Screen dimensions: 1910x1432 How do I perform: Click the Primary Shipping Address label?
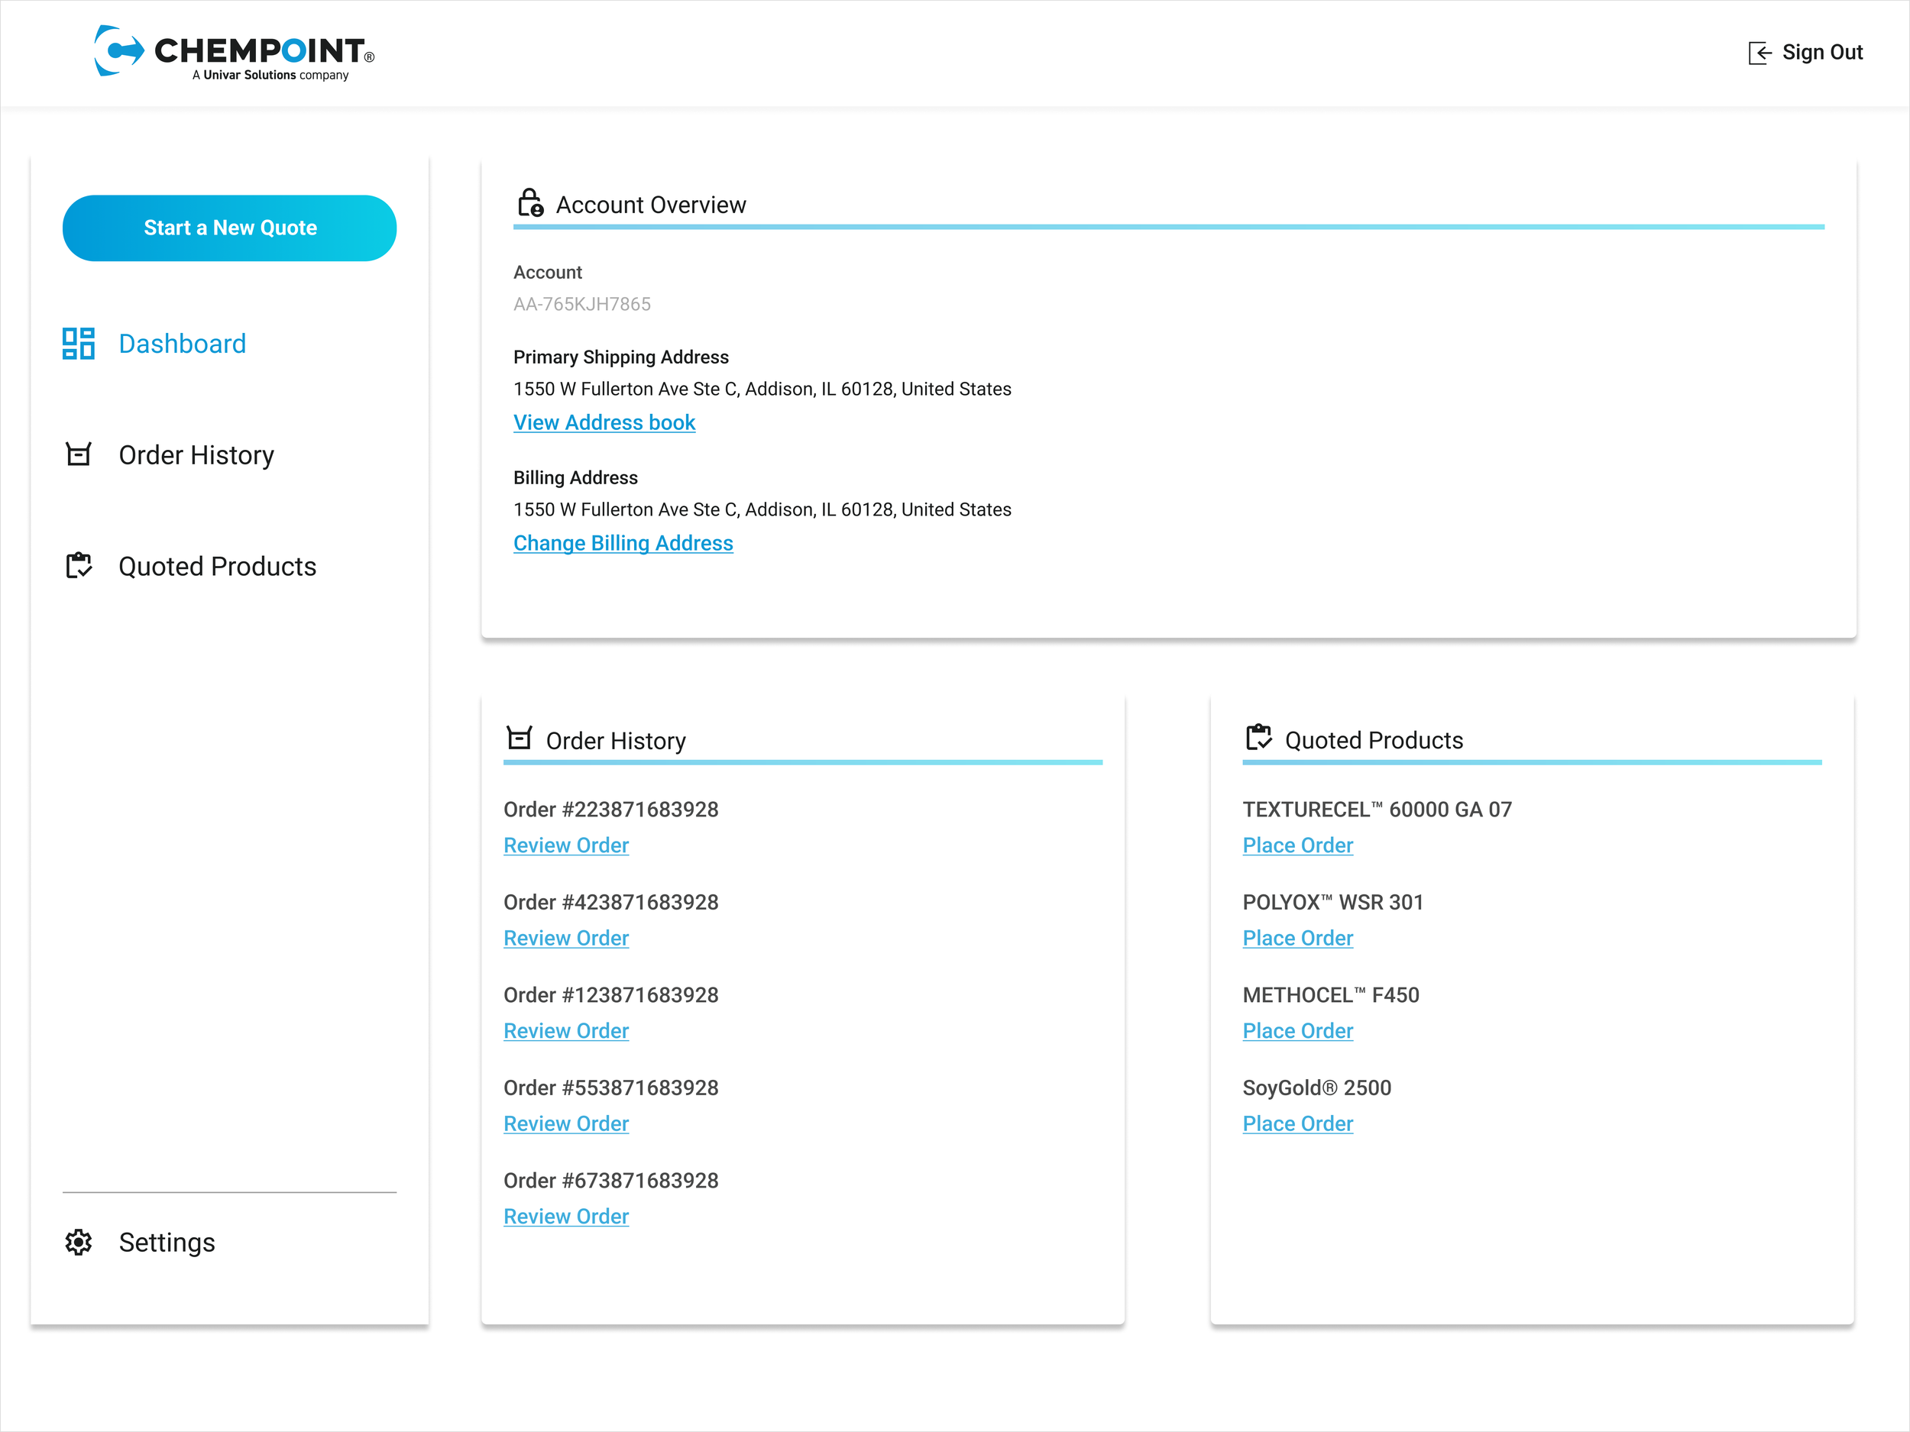[621, 357]
